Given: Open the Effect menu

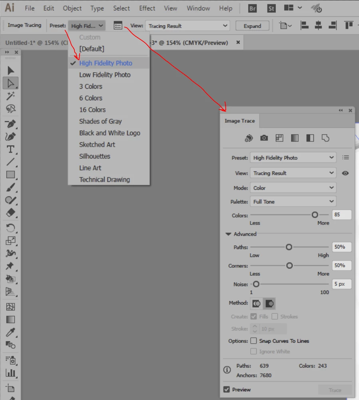Looking at the screenshot, I should pyautogui.click(x=147, y=8).
